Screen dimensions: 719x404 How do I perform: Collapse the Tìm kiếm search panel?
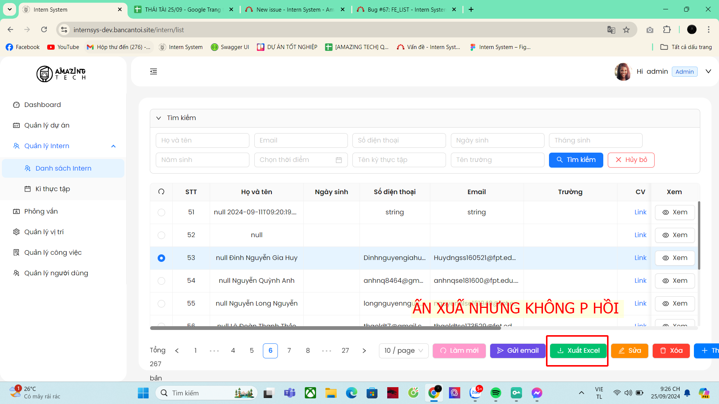click(x=159, y=118)
